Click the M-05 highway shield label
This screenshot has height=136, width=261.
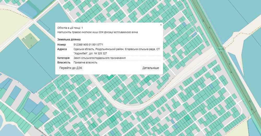[x=221, y=49]
